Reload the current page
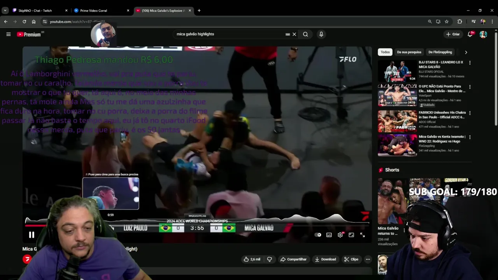The width and height of the screenshot is (498, 280). coord(24,22)
